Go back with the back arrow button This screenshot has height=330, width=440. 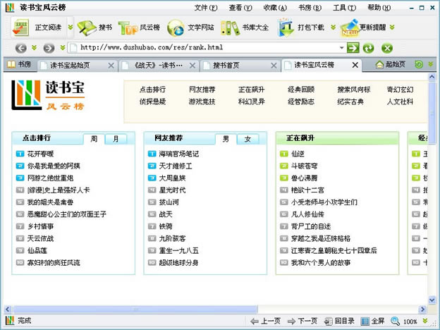(21, 48)
